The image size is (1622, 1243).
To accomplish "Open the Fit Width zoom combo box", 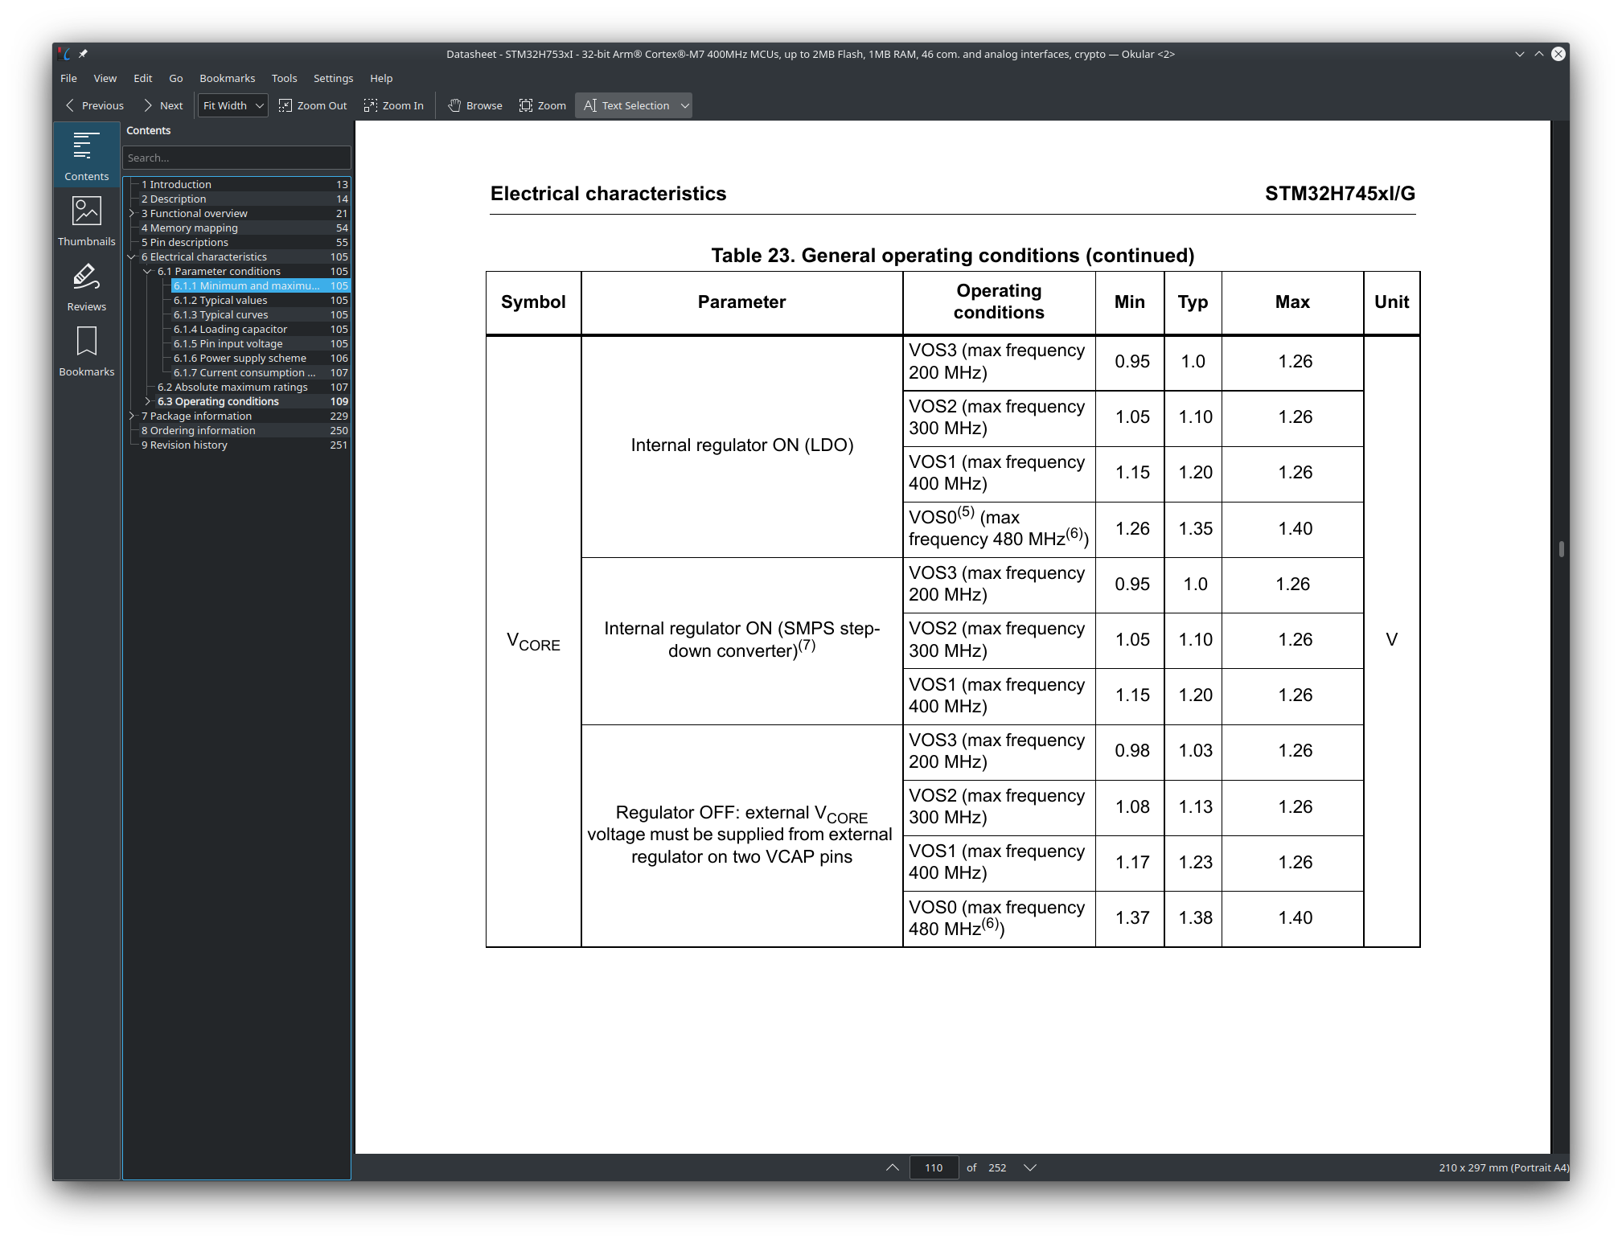I will coord(232,105).
